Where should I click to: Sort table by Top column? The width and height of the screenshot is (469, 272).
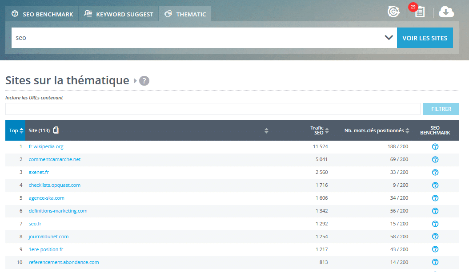(16, 130)
